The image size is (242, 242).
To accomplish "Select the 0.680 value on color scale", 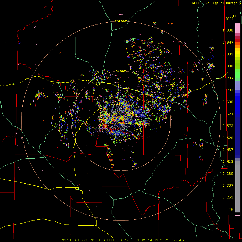I will pyautogui.click(x=228, y=102).
